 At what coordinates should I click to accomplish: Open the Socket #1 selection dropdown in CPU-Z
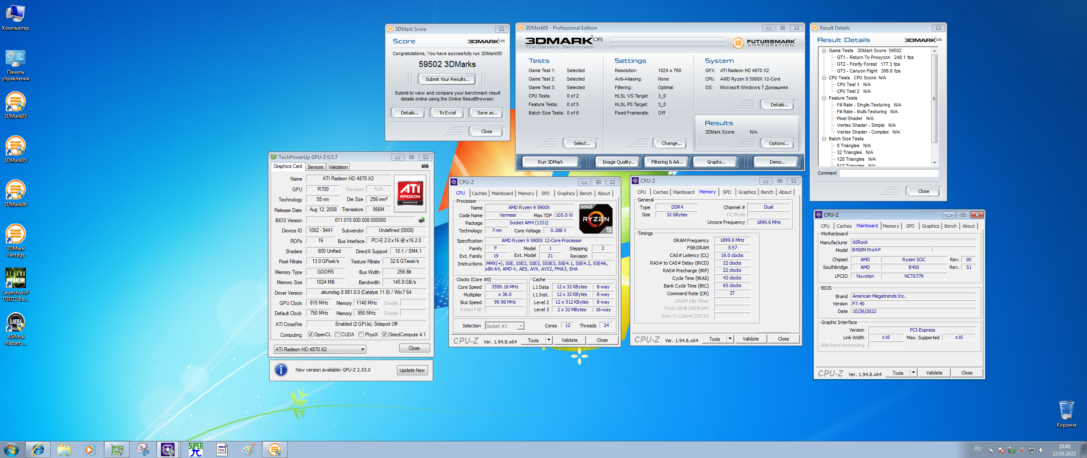pyautogui.click(x=504, y=326)
